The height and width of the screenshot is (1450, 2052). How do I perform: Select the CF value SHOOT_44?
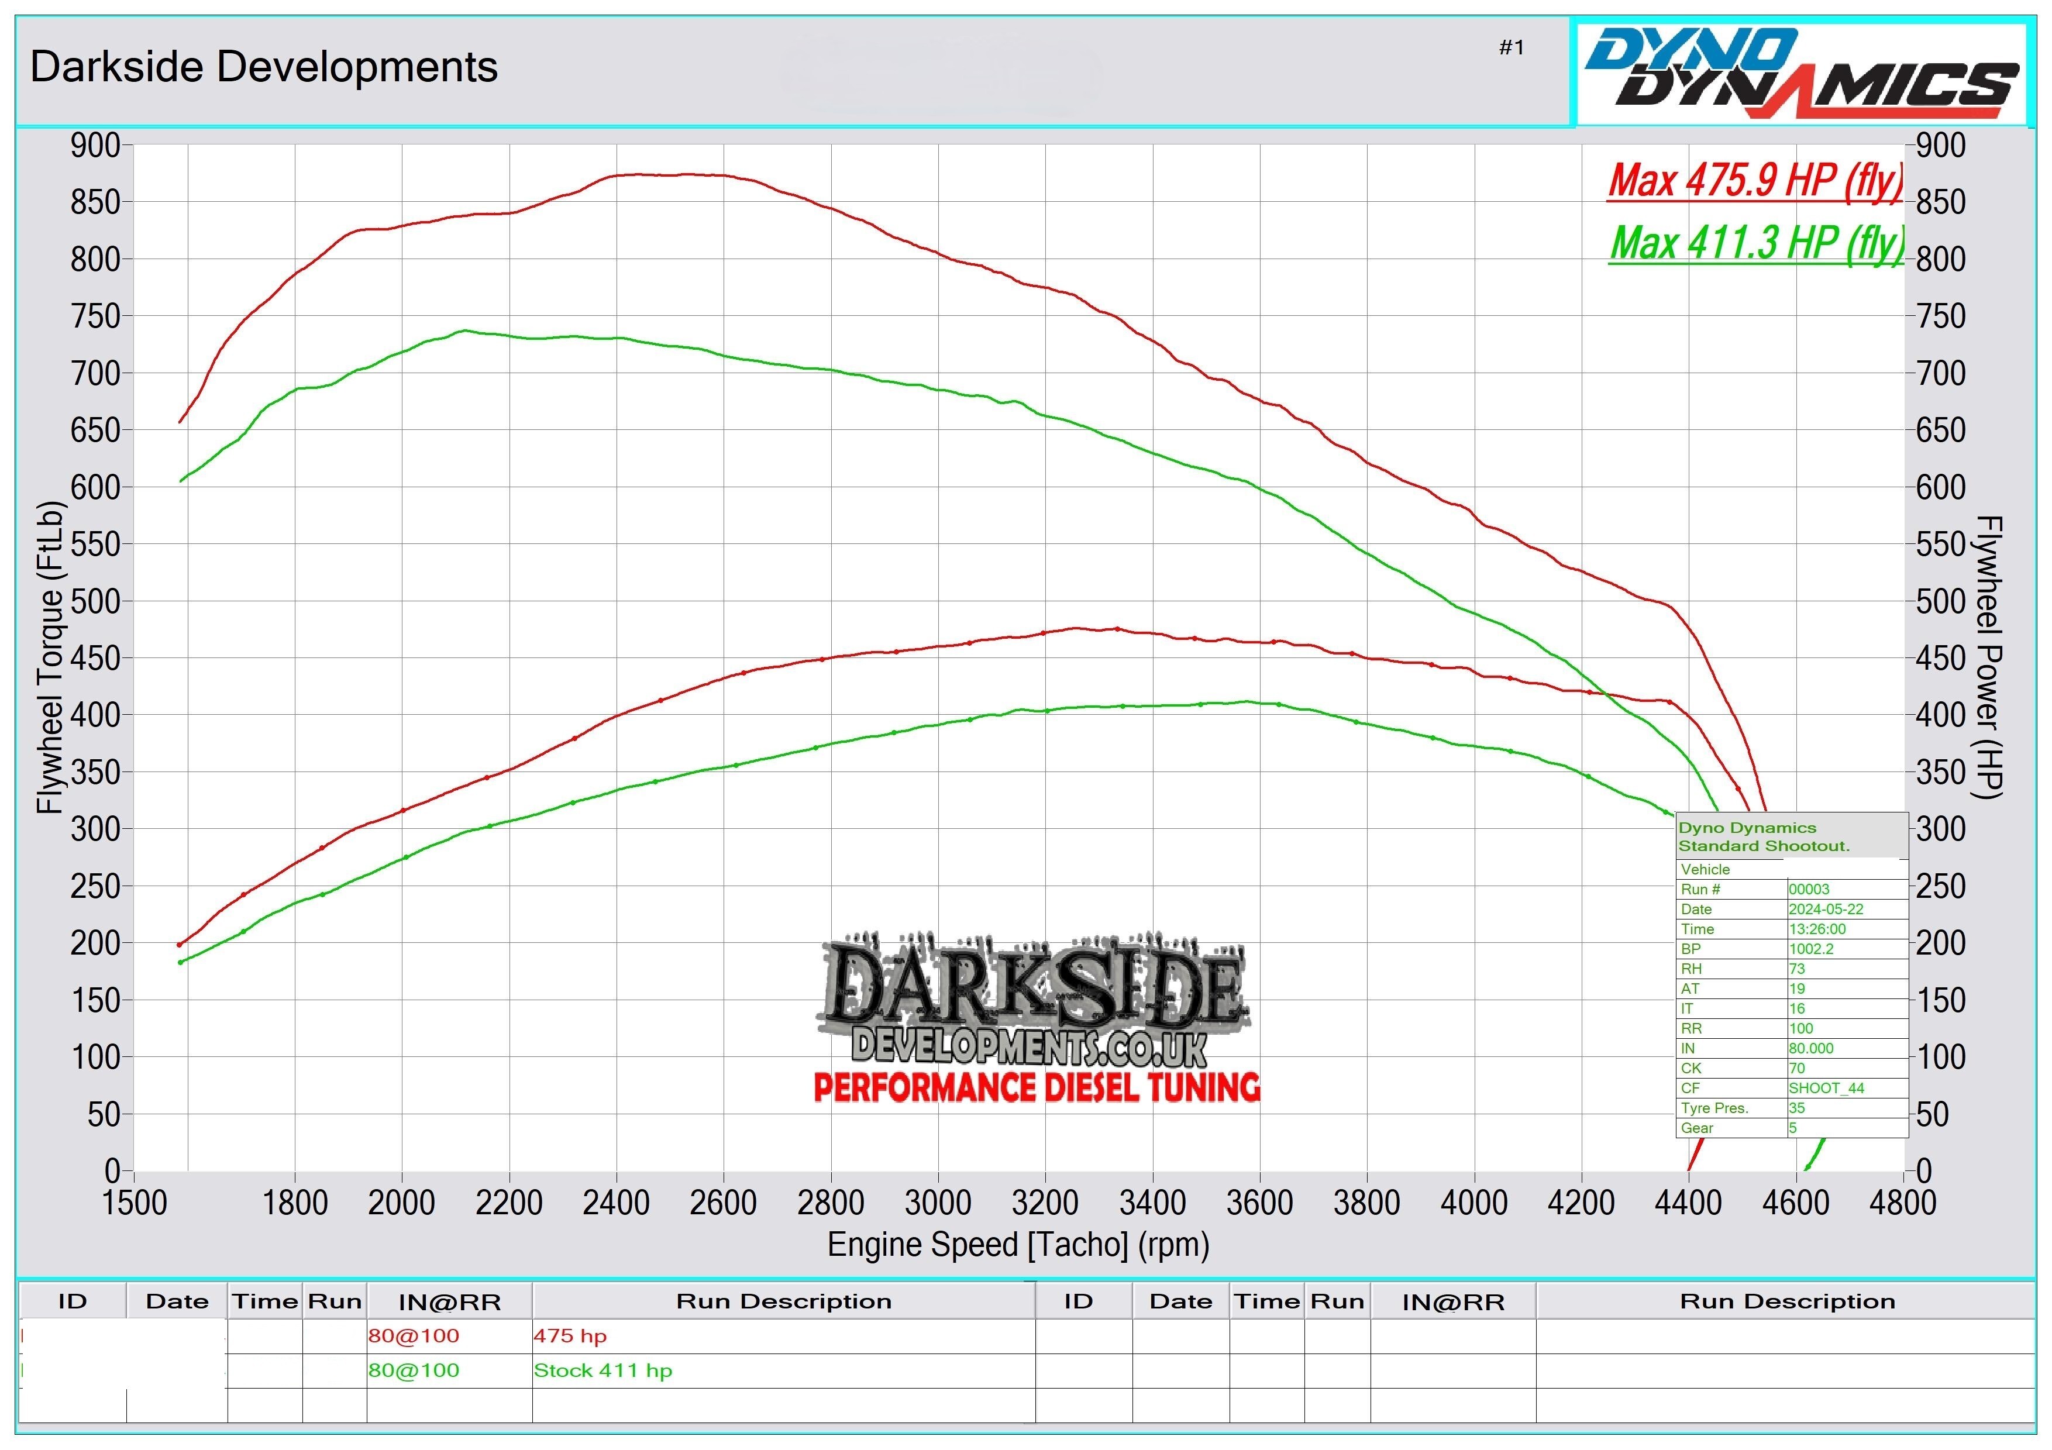coord(1826,1088)
